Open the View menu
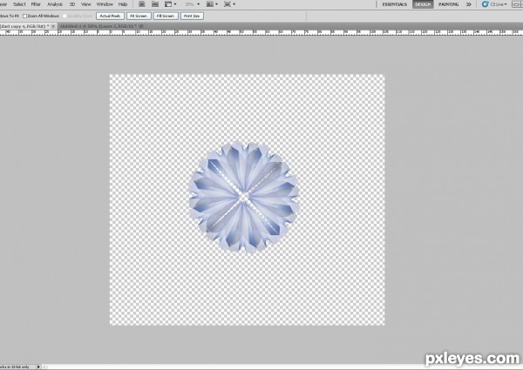 pos(86,4)
